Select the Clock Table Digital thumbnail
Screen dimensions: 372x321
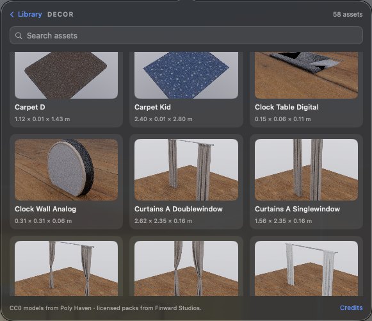coord(306,75)
